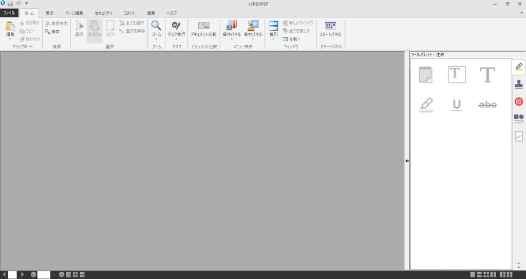Expand the 整列 arrange dropdown

pyautogui.click(x=273, y=39)
